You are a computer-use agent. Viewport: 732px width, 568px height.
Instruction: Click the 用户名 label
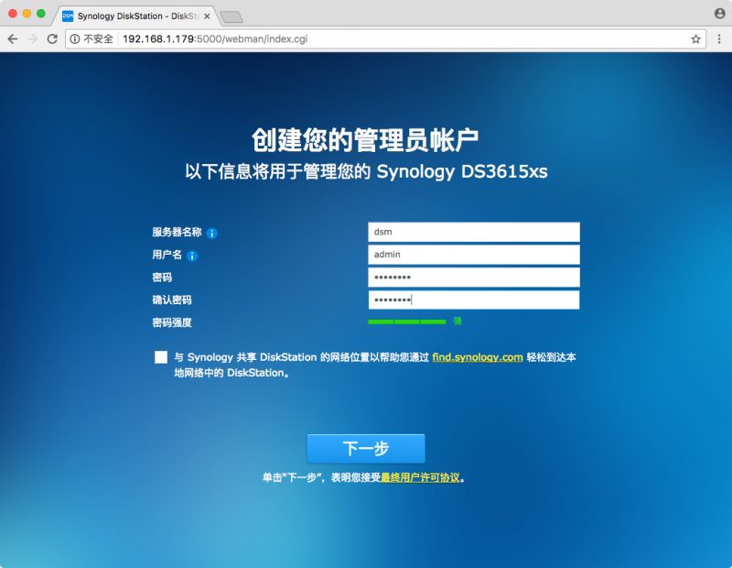[167, 255]
